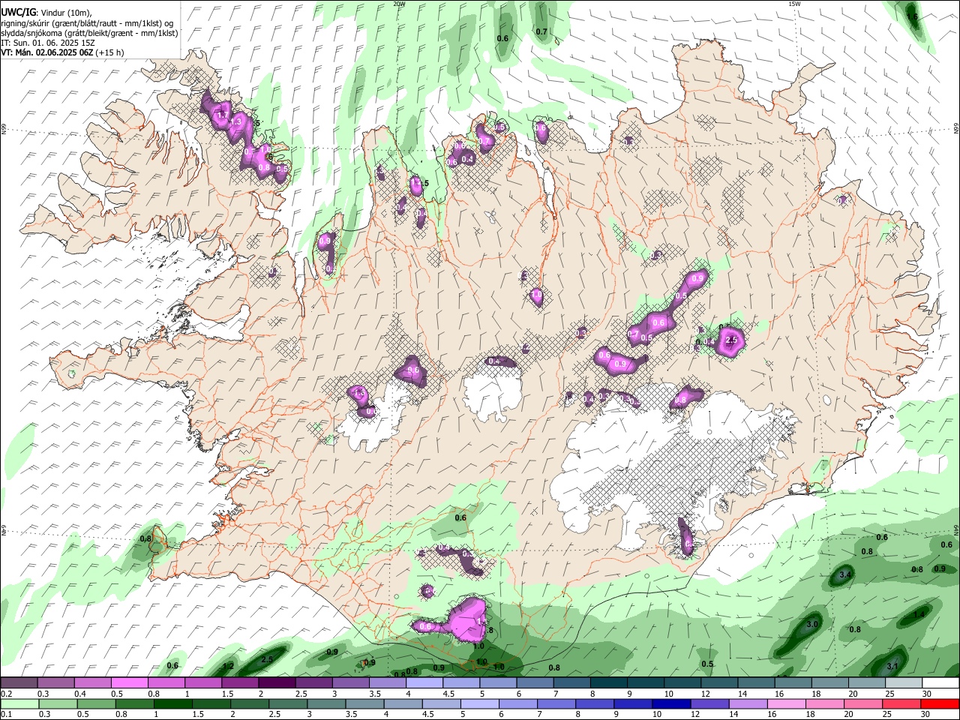The image size is (960, 720).
Task: Select the '3.4' precipitation value offshore
Action: [x=844, y=574]
